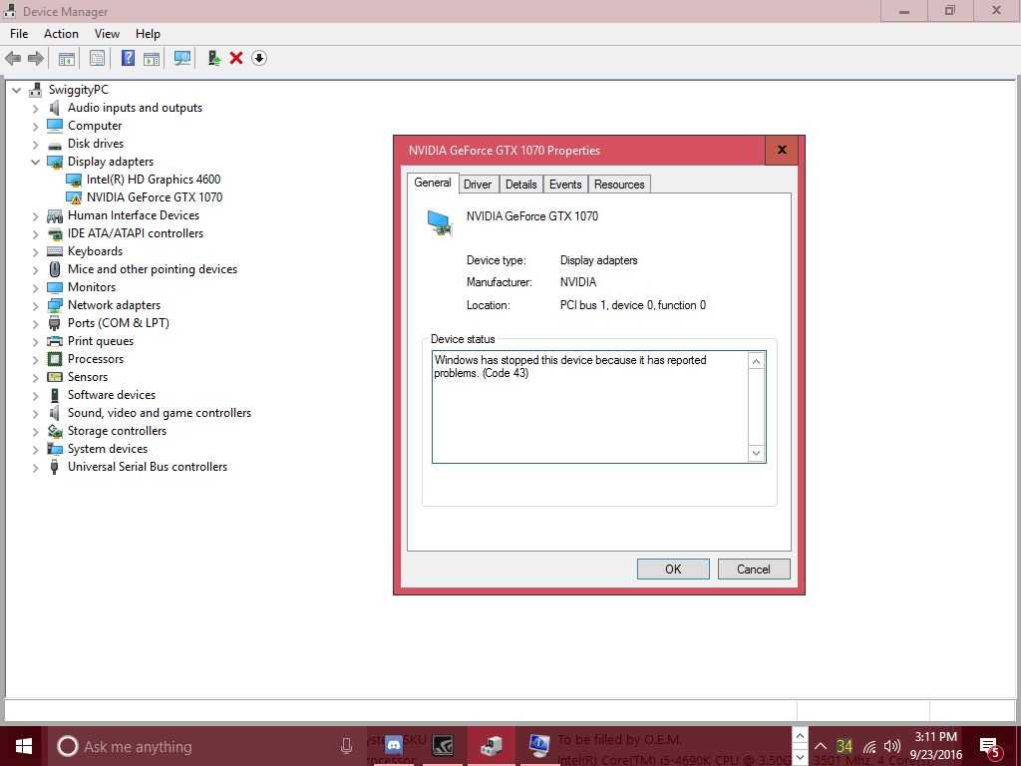The height and width of the screenshot is (766, 1021).
Task: Open Properties from the toolbar icon
Action: pos(97,59)
